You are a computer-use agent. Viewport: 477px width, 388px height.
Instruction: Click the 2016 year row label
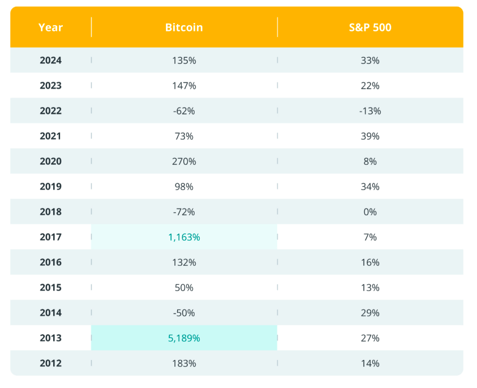click(x=50, y=262)
